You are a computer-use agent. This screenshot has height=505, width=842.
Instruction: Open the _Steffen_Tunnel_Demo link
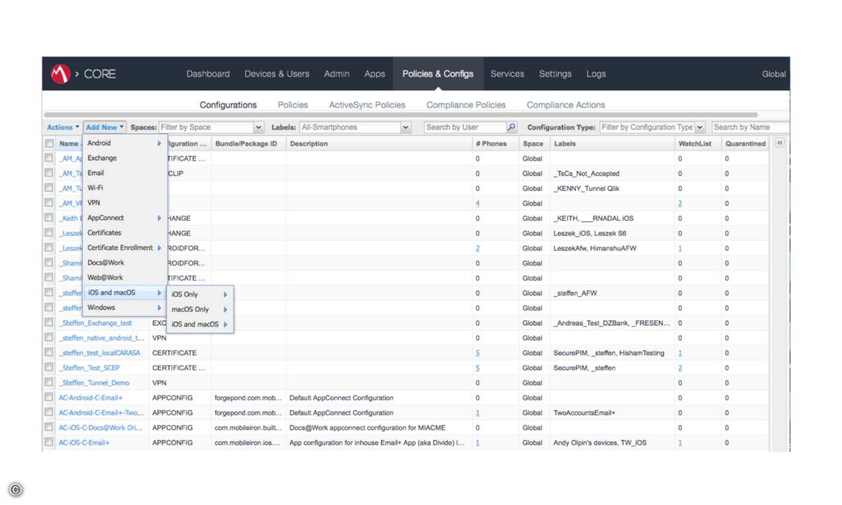point(94,383)
